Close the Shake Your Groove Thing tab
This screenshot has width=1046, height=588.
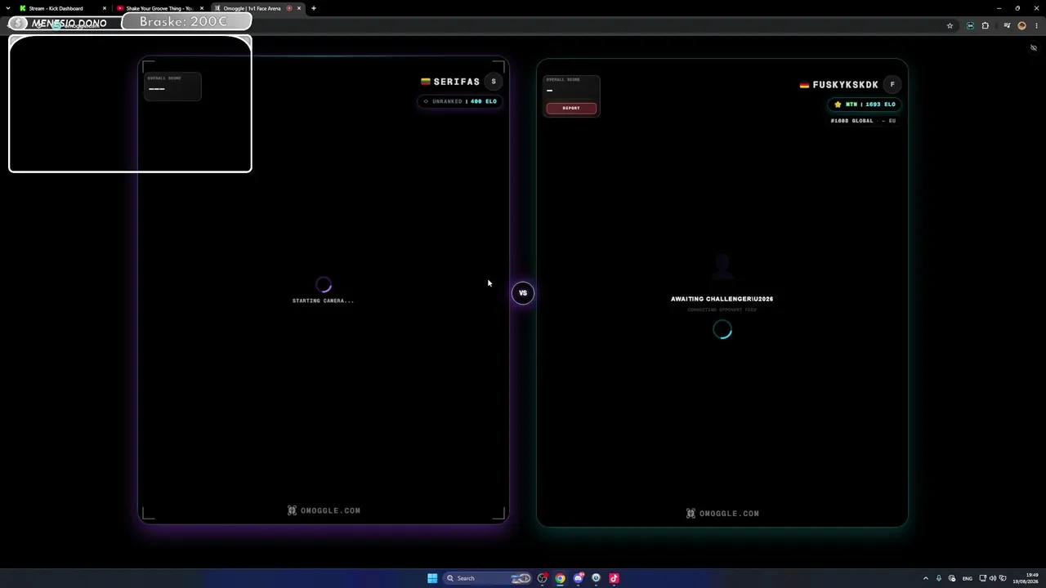202,8
